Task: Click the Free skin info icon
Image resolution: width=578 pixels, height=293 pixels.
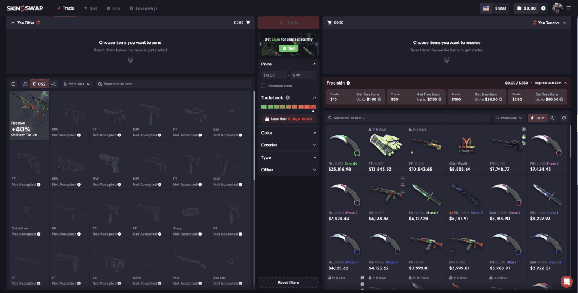Action: click(x=348, y=83)
